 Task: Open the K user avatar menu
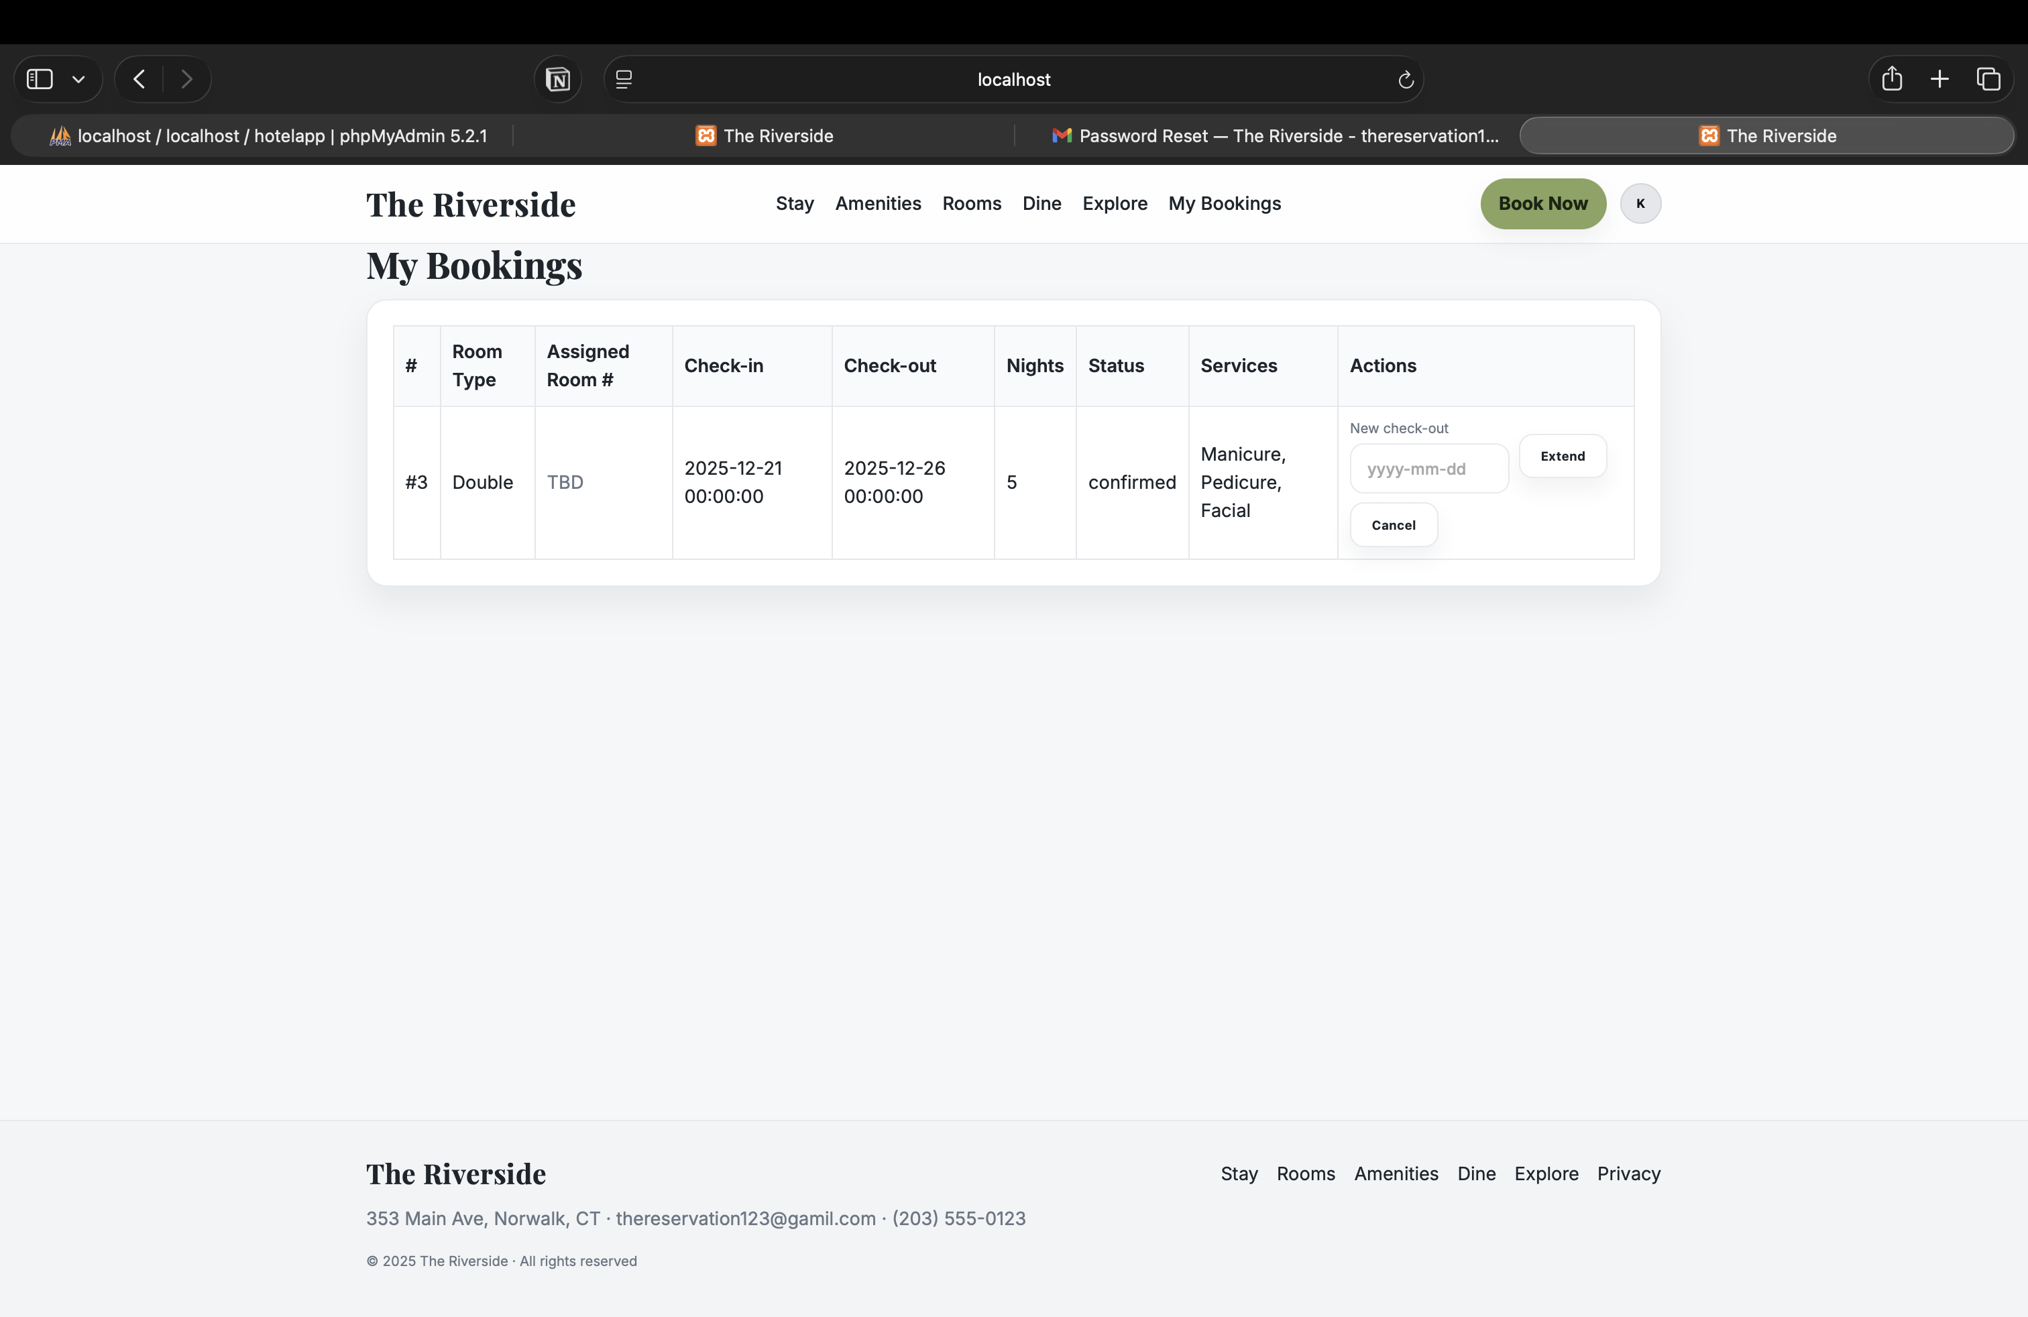pyautogui.click(x=1640, y=204)
